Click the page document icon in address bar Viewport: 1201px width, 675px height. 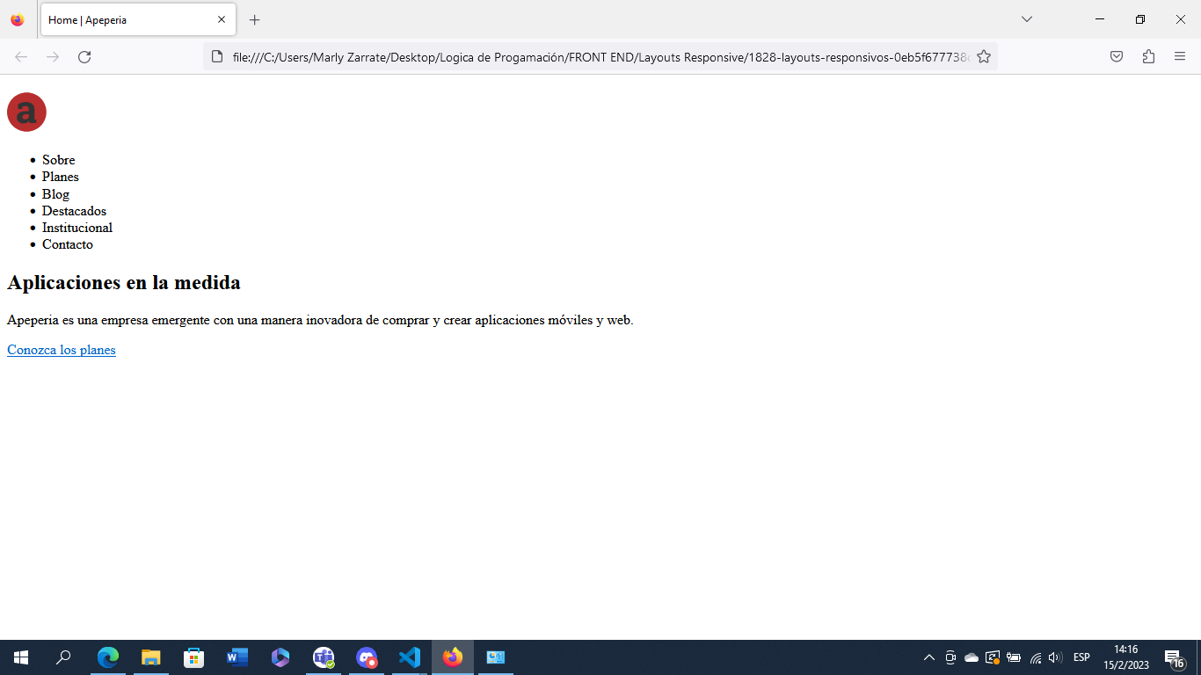click(217, 57)
